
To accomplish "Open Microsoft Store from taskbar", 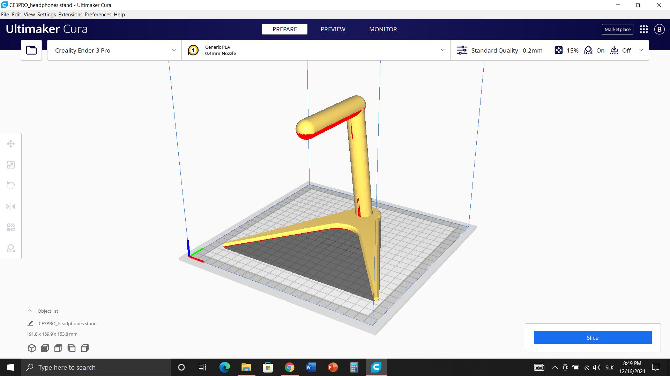I will pos(268,367).
